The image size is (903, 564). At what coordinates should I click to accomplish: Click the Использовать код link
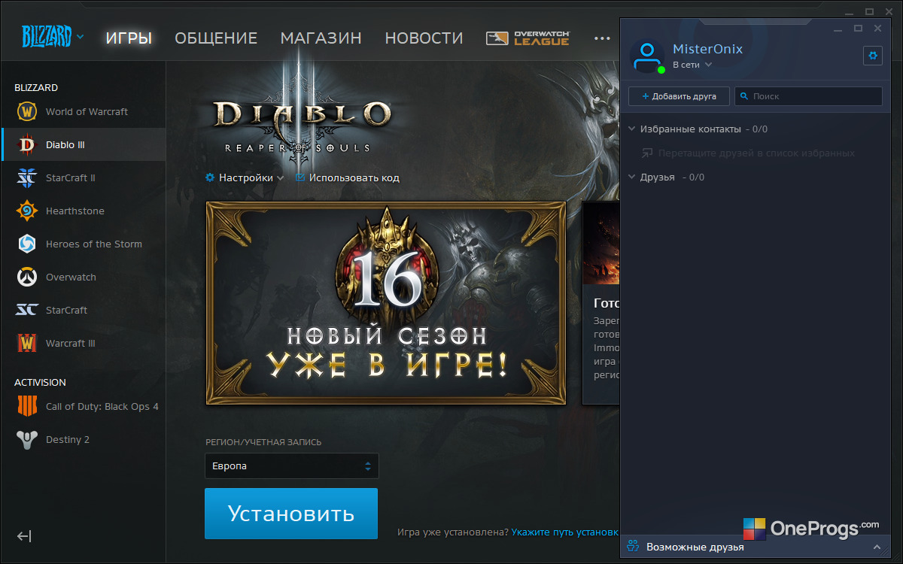click(348, 178)
